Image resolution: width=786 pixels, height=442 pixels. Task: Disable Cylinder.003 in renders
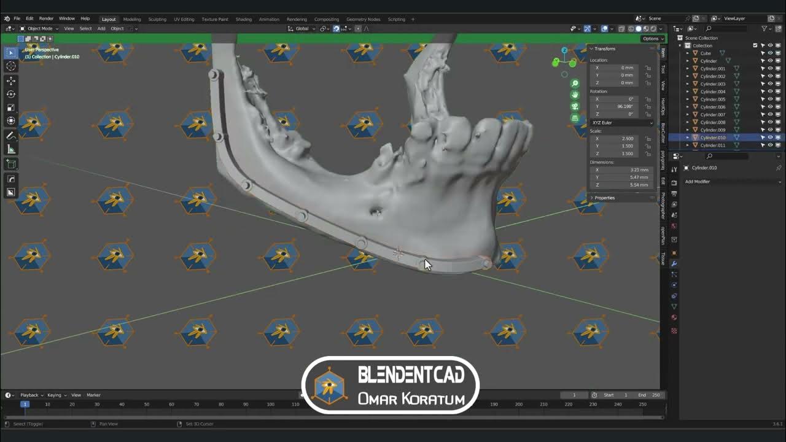[777, 84]
